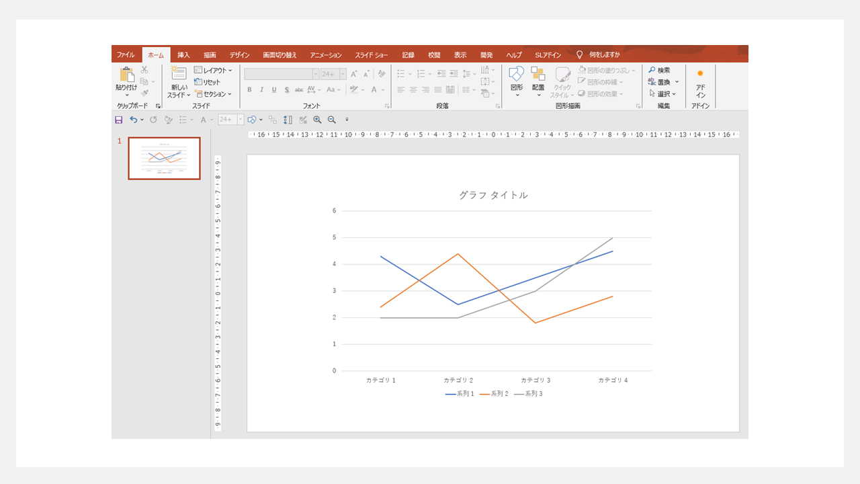Open the Quick Styles (クイックスタイル) dropdown
The image size is (860, 484).
tap(562, 82)
